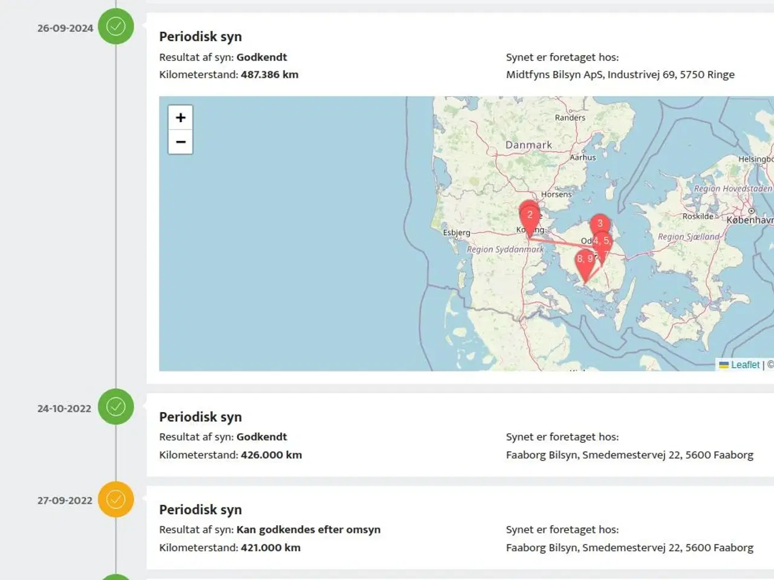Click the Danmark label on the map
774x580 pixels.
coord(528,145)
